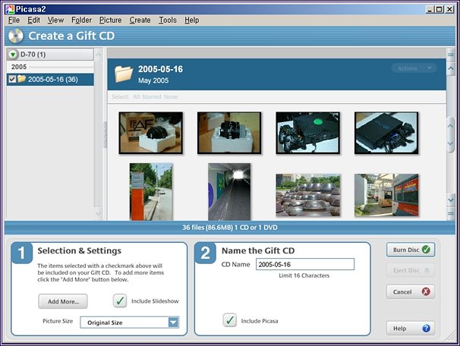Click the small folder icon in the tree
The image size is (460, 346).
[x=22, y=79]
